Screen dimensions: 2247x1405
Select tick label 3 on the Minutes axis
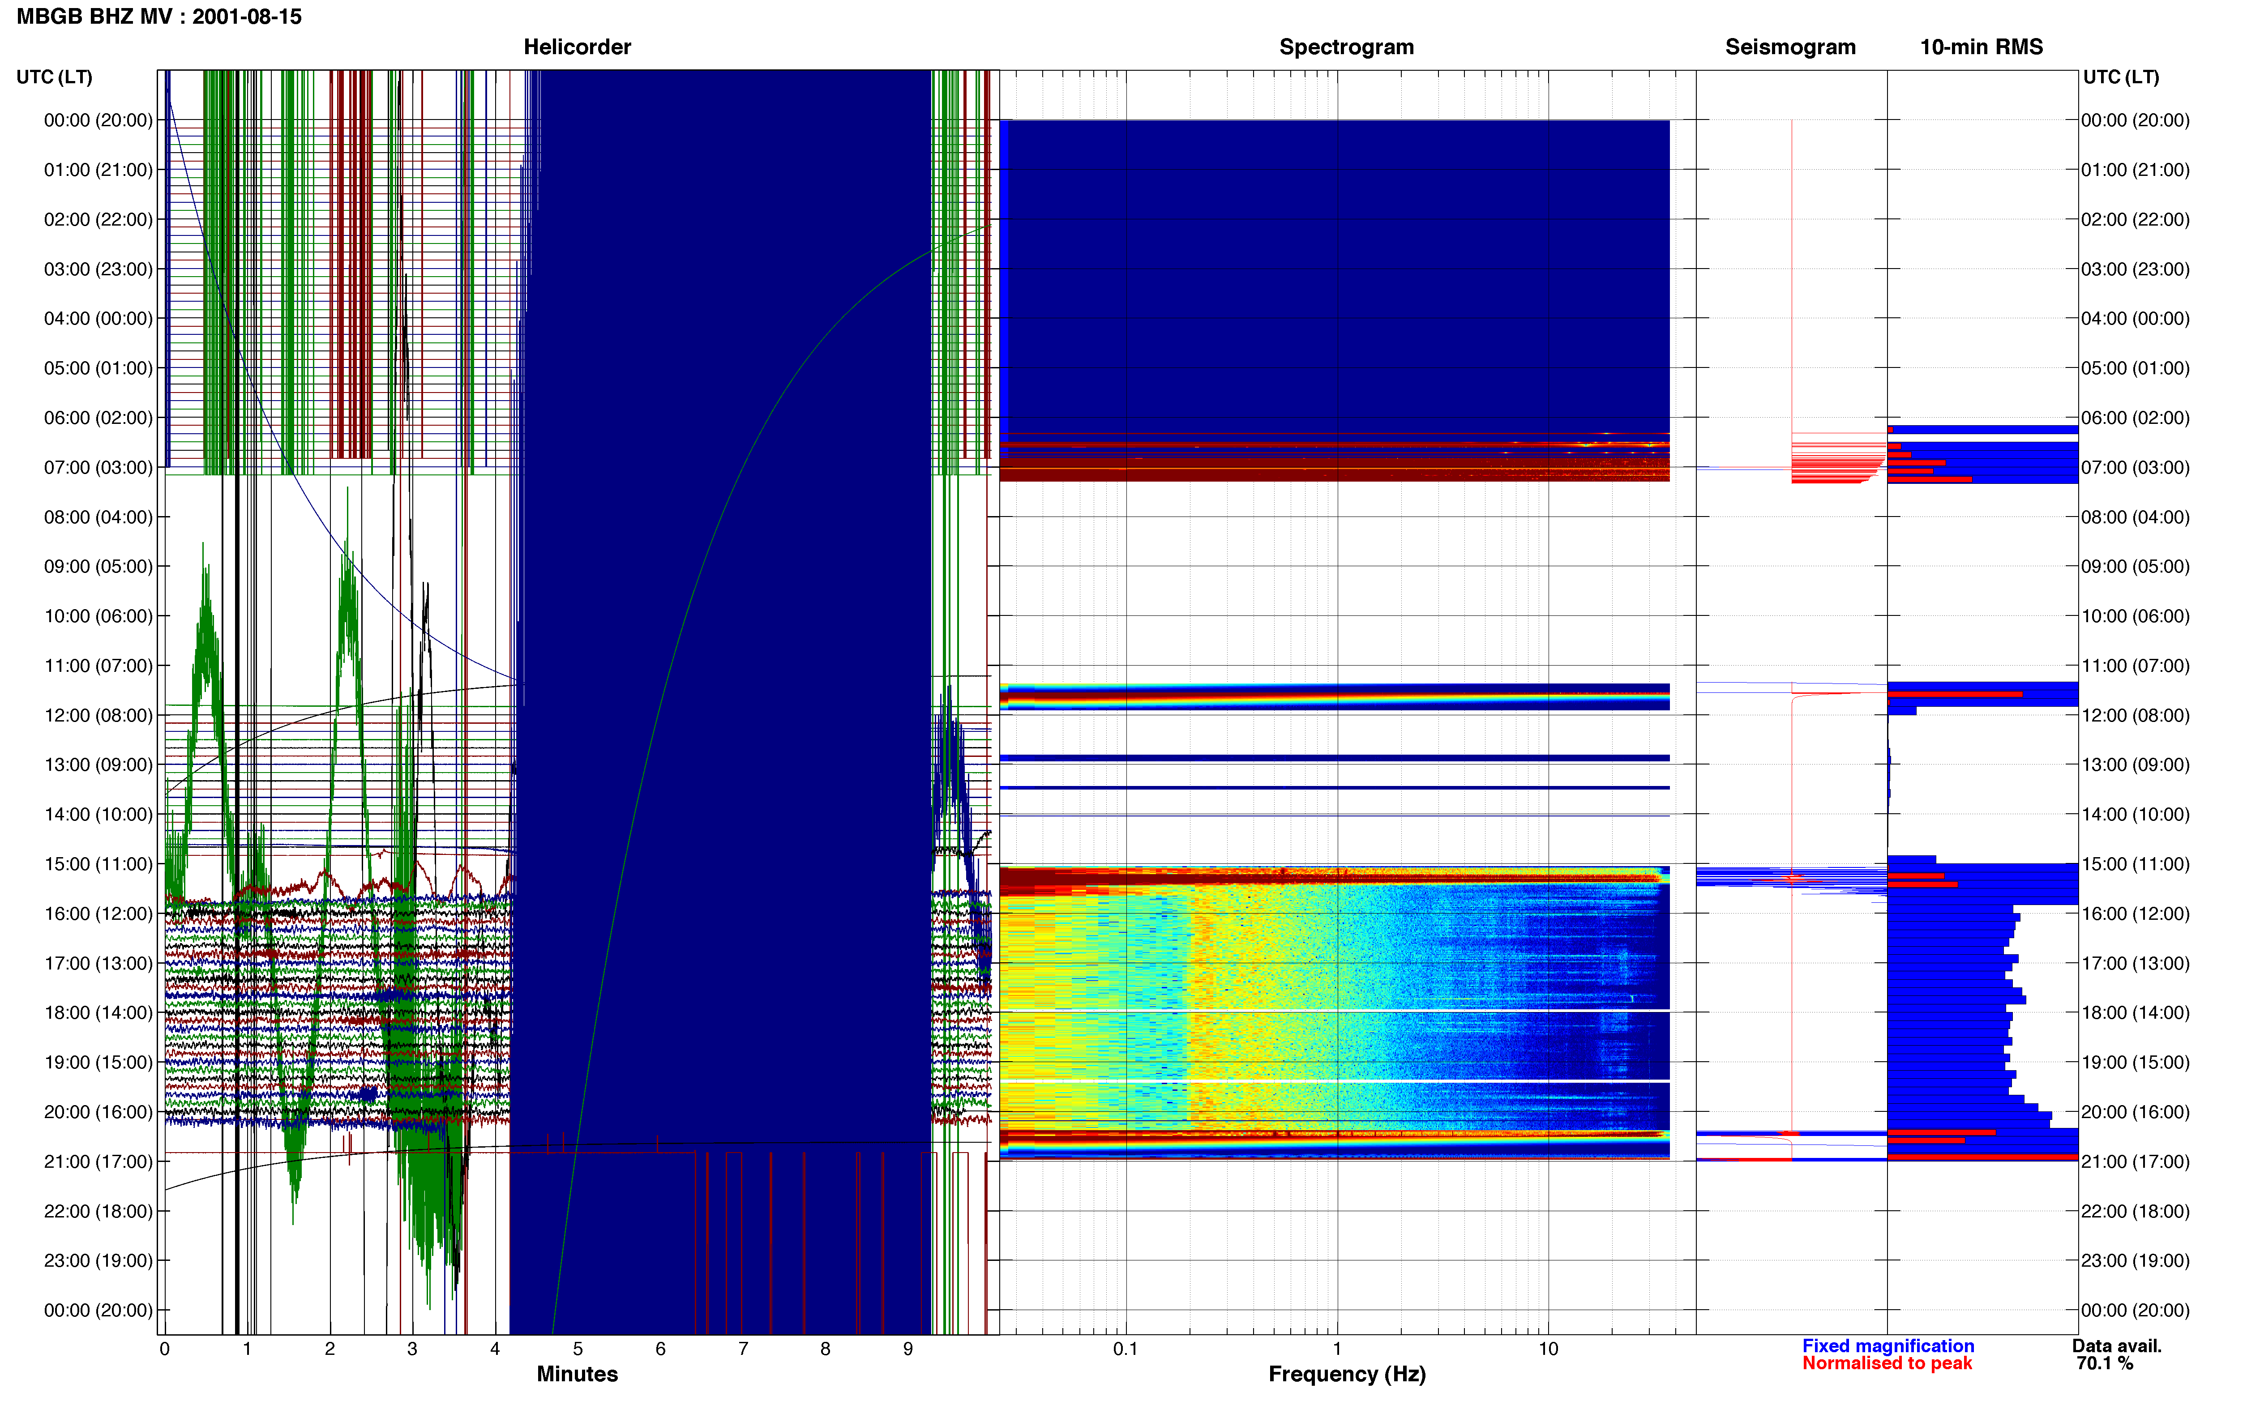coord(413,1349)
